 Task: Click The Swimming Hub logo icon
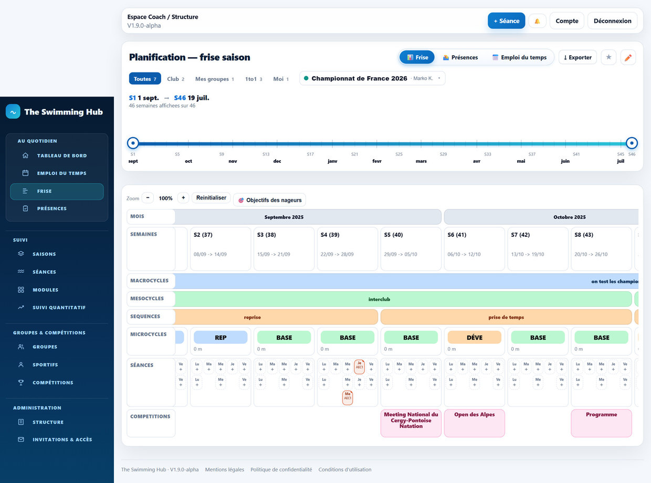point(13,111)
